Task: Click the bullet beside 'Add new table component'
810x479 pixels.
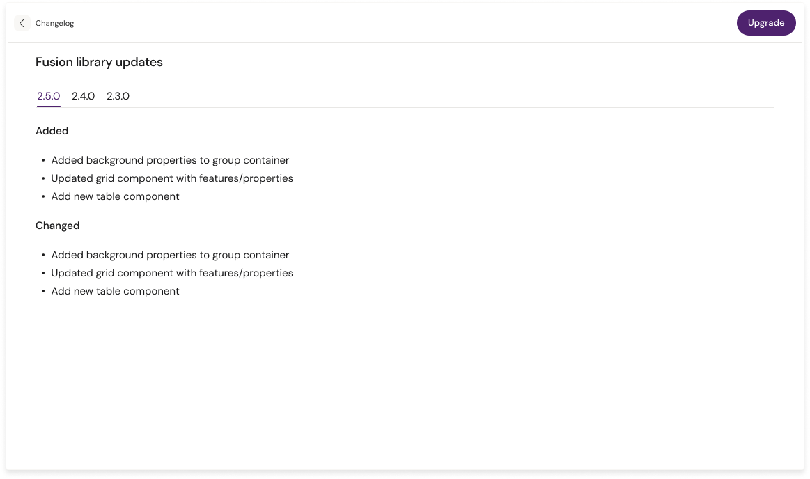Action: pos(43,196)
